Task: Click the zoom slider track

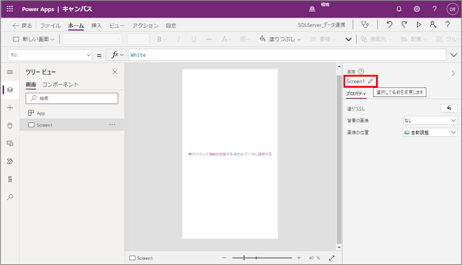Action: coord(262,258)
